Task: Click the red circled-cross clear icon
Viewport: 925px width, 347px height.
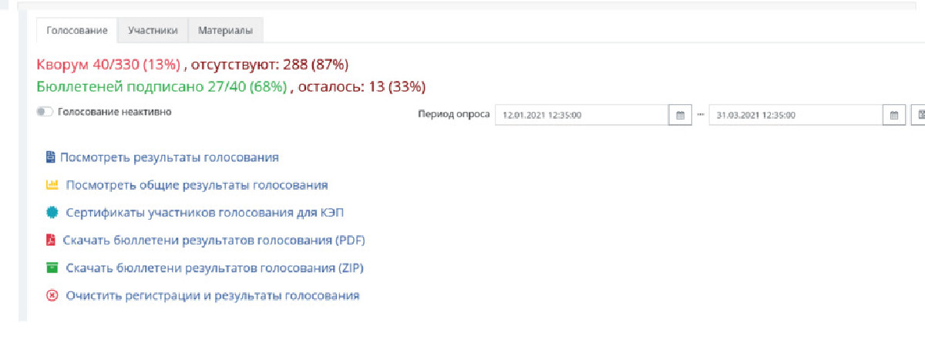Action: pos(52,295)
